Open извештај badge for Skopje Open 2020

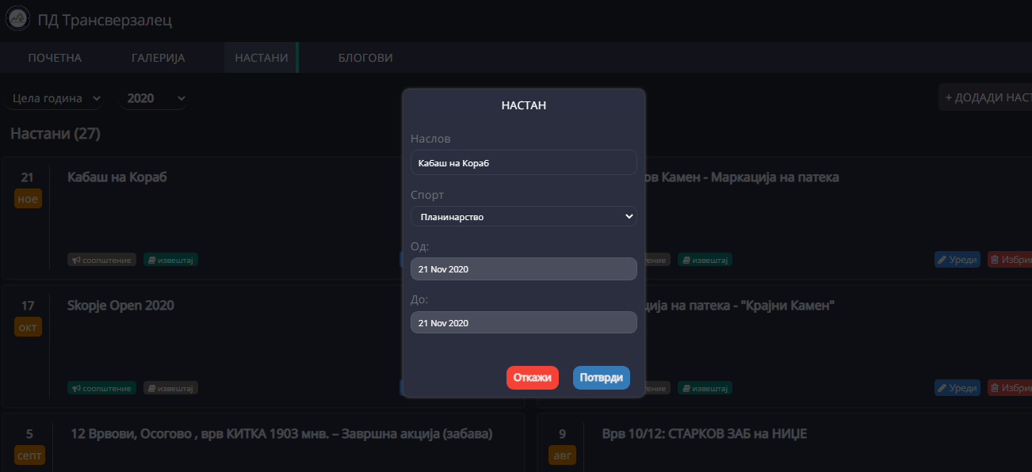tap(170, 388)
